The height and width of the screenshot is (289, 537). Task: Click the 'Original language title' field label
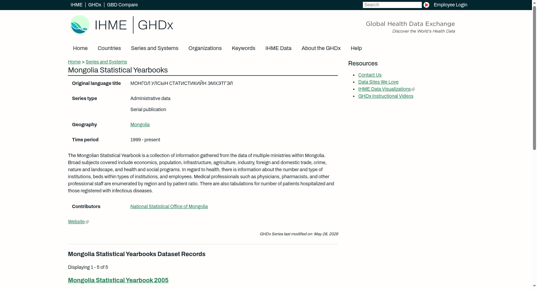click(x=96, y=83)
